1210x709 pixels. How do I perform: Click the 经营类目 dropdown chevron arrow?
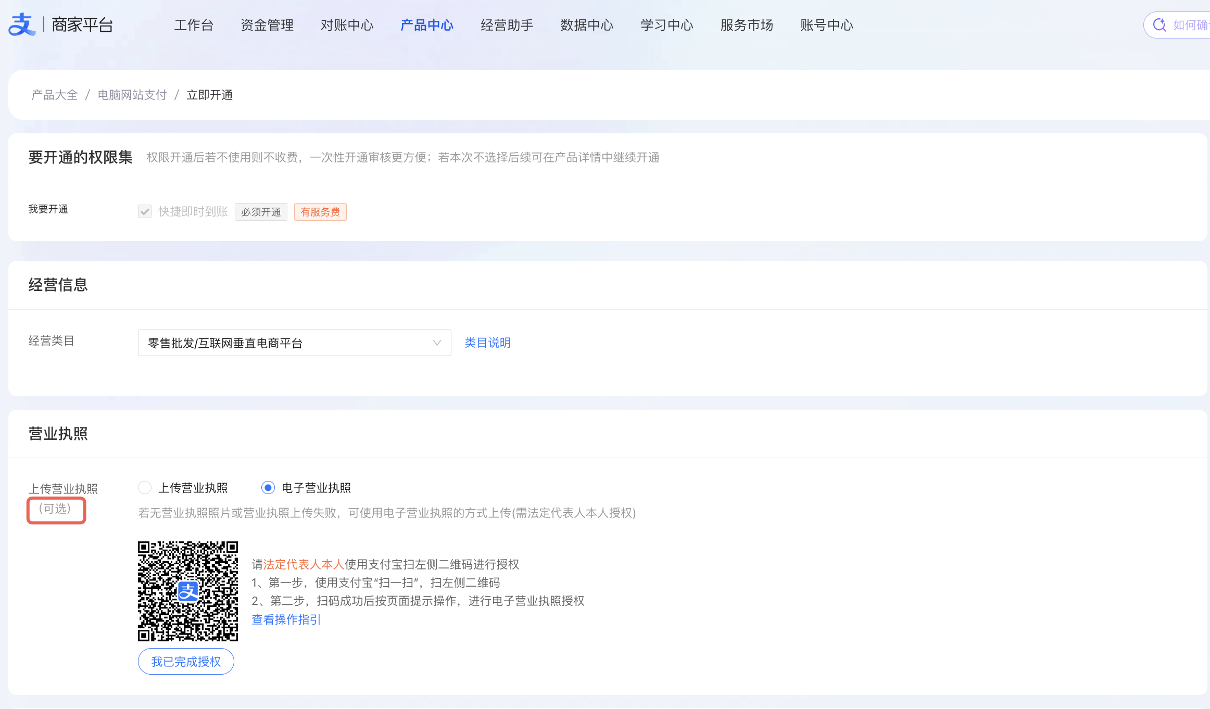tap(437, 343)
